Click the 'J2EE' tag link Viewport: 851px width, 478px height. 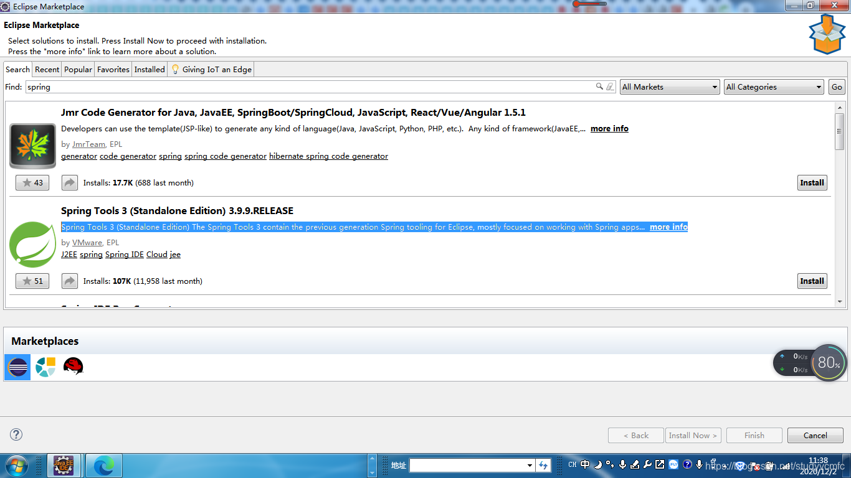point(69,255)
